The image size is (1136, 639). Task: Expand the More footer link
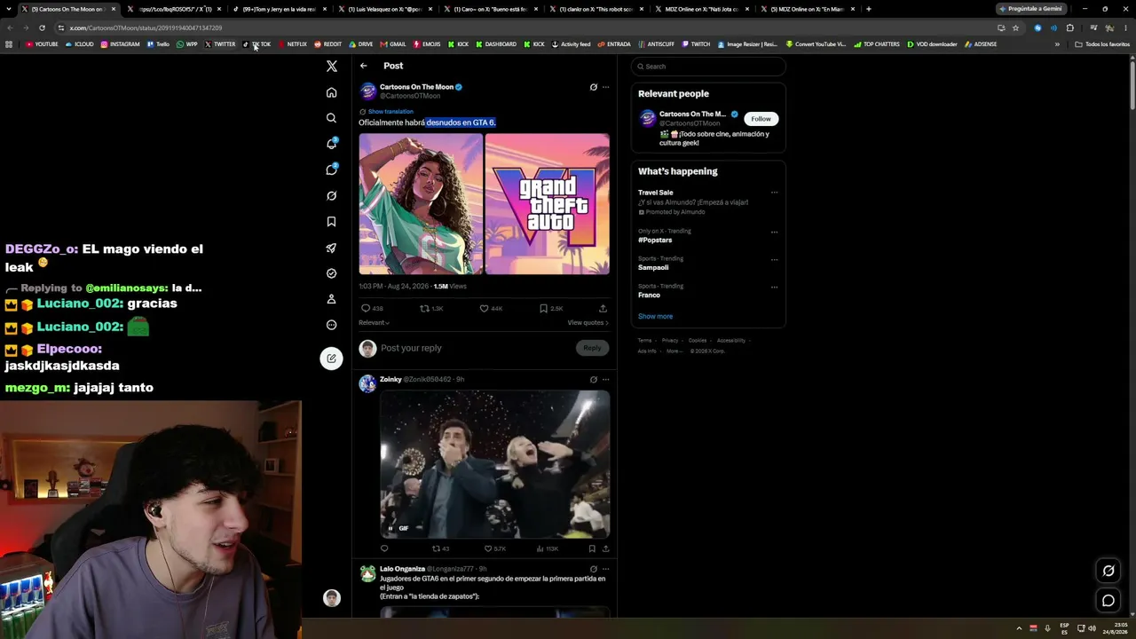674,351
